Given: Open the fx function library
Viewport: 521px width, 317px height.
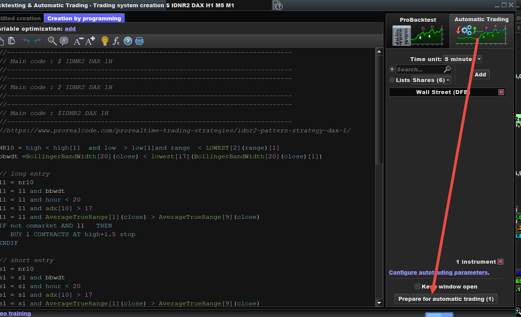Looking at the screenshot, I should 116,41.
